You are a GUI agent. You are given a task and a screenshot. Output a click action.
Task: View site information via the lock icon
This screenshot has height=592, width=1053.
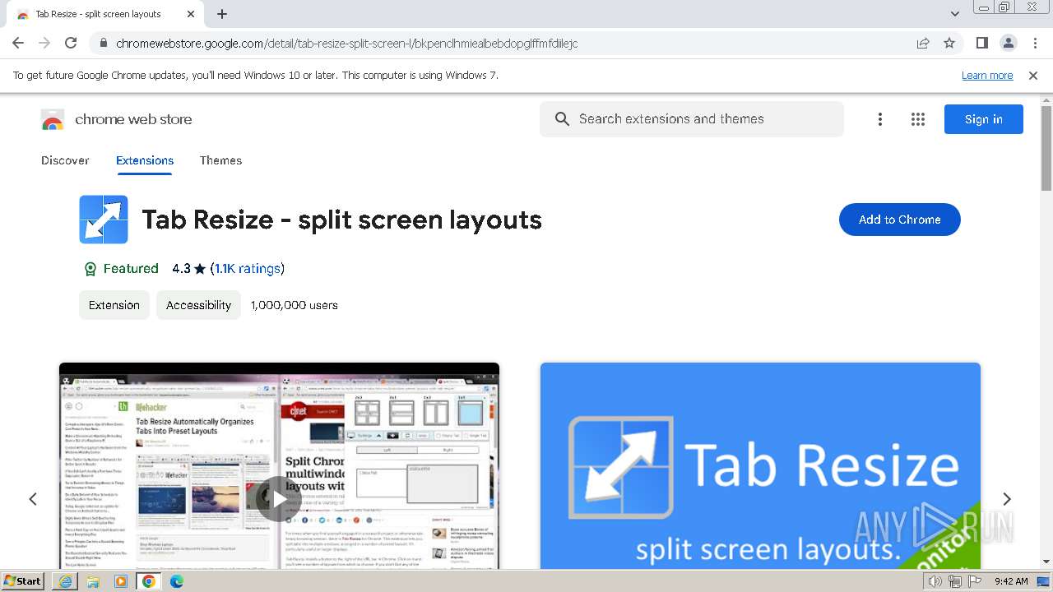tap(104, 44)
